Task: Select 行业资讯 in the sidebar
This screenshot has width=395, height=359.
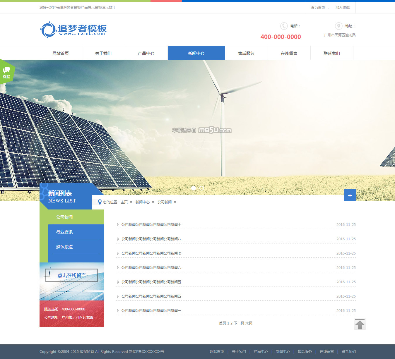Action: click(x=64, y=232)
